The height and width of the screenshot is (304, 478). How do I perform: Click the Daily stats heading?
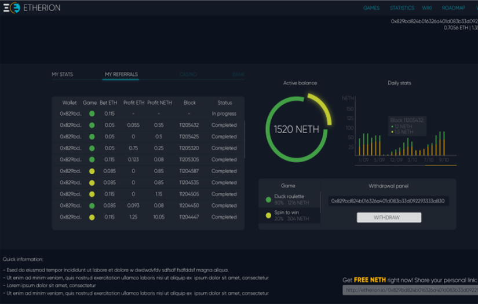tap(399, 83)
